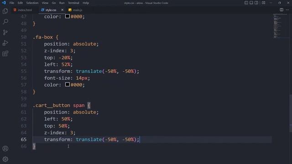This screenshot has width=292, height=164.
Task: Open the Explorer view in activity bar
Action: (x=5, y=11)
